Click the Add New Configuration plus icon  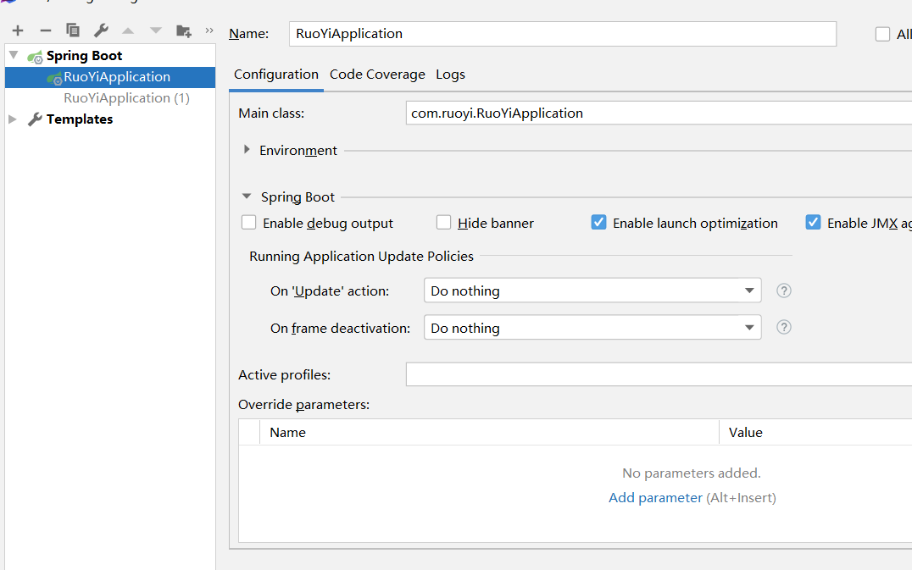pyautogui.click(x=18, y=30)
